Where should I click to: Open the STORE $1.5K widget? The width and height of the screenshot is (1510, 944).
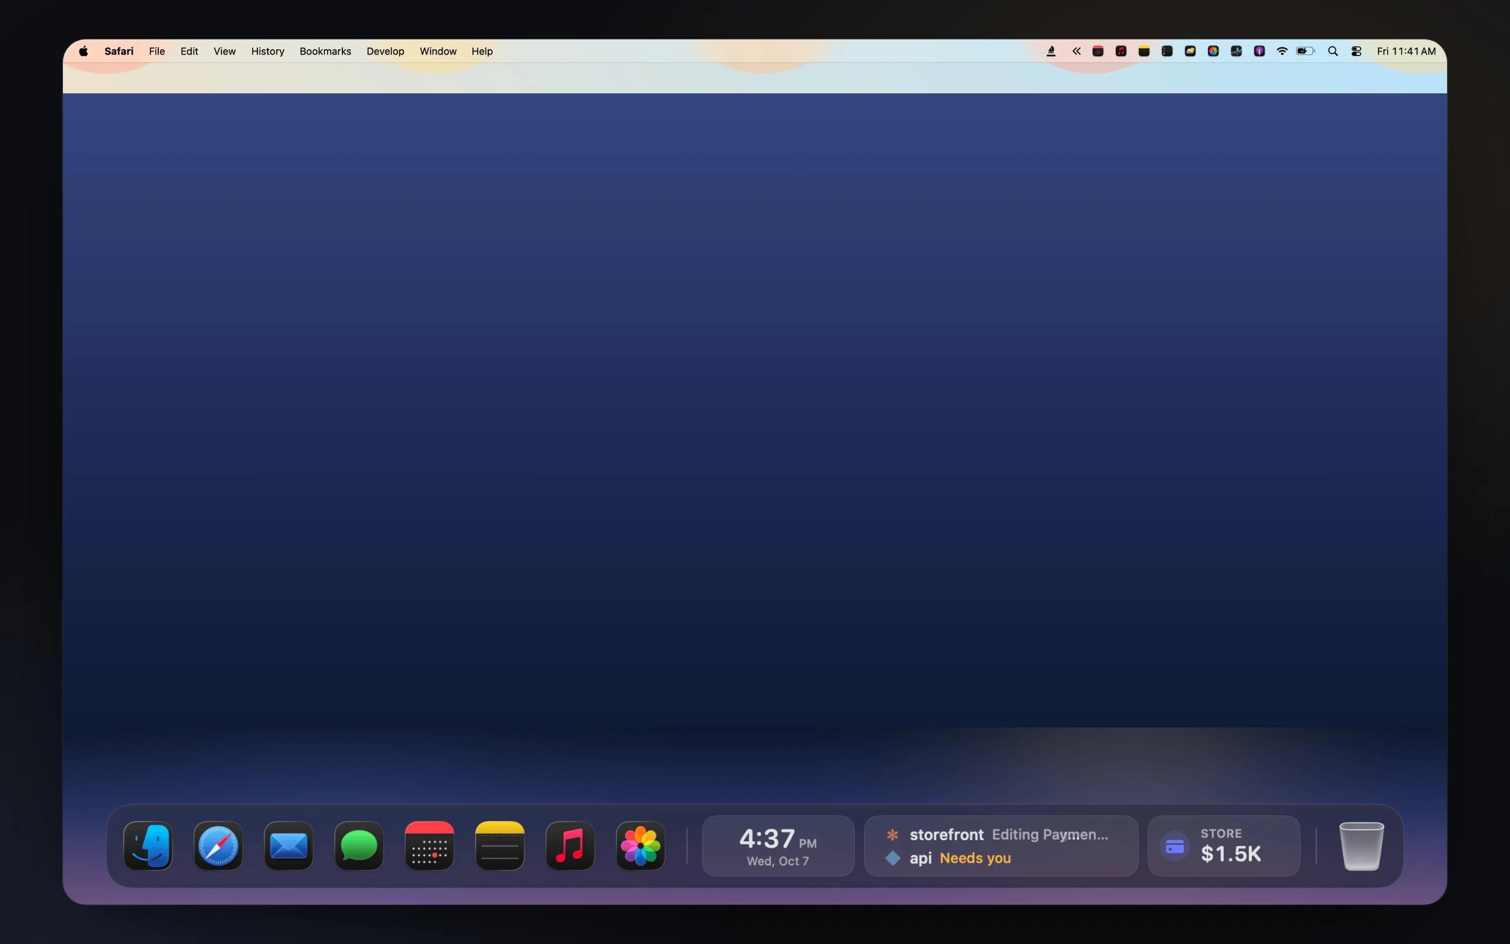(x=1224, y=846)
